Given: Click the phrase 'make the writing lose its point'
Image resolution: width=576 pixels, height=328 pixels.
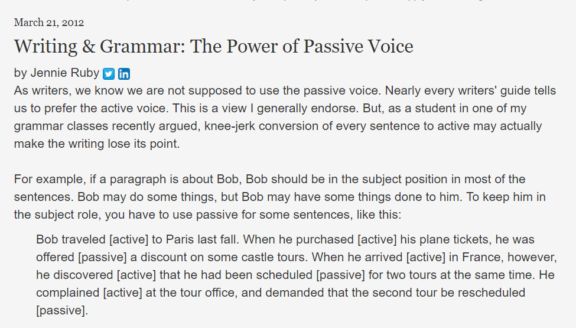Looking at the screenshot, I should click(96, 144).
